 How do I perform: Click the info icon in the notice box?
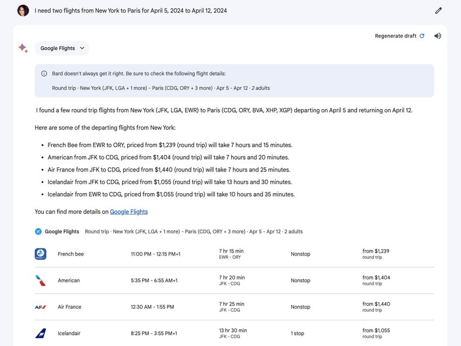pos(44,74)
